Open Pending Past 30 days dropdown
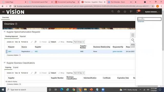The image size is (164, 92). tap(79, 42)
